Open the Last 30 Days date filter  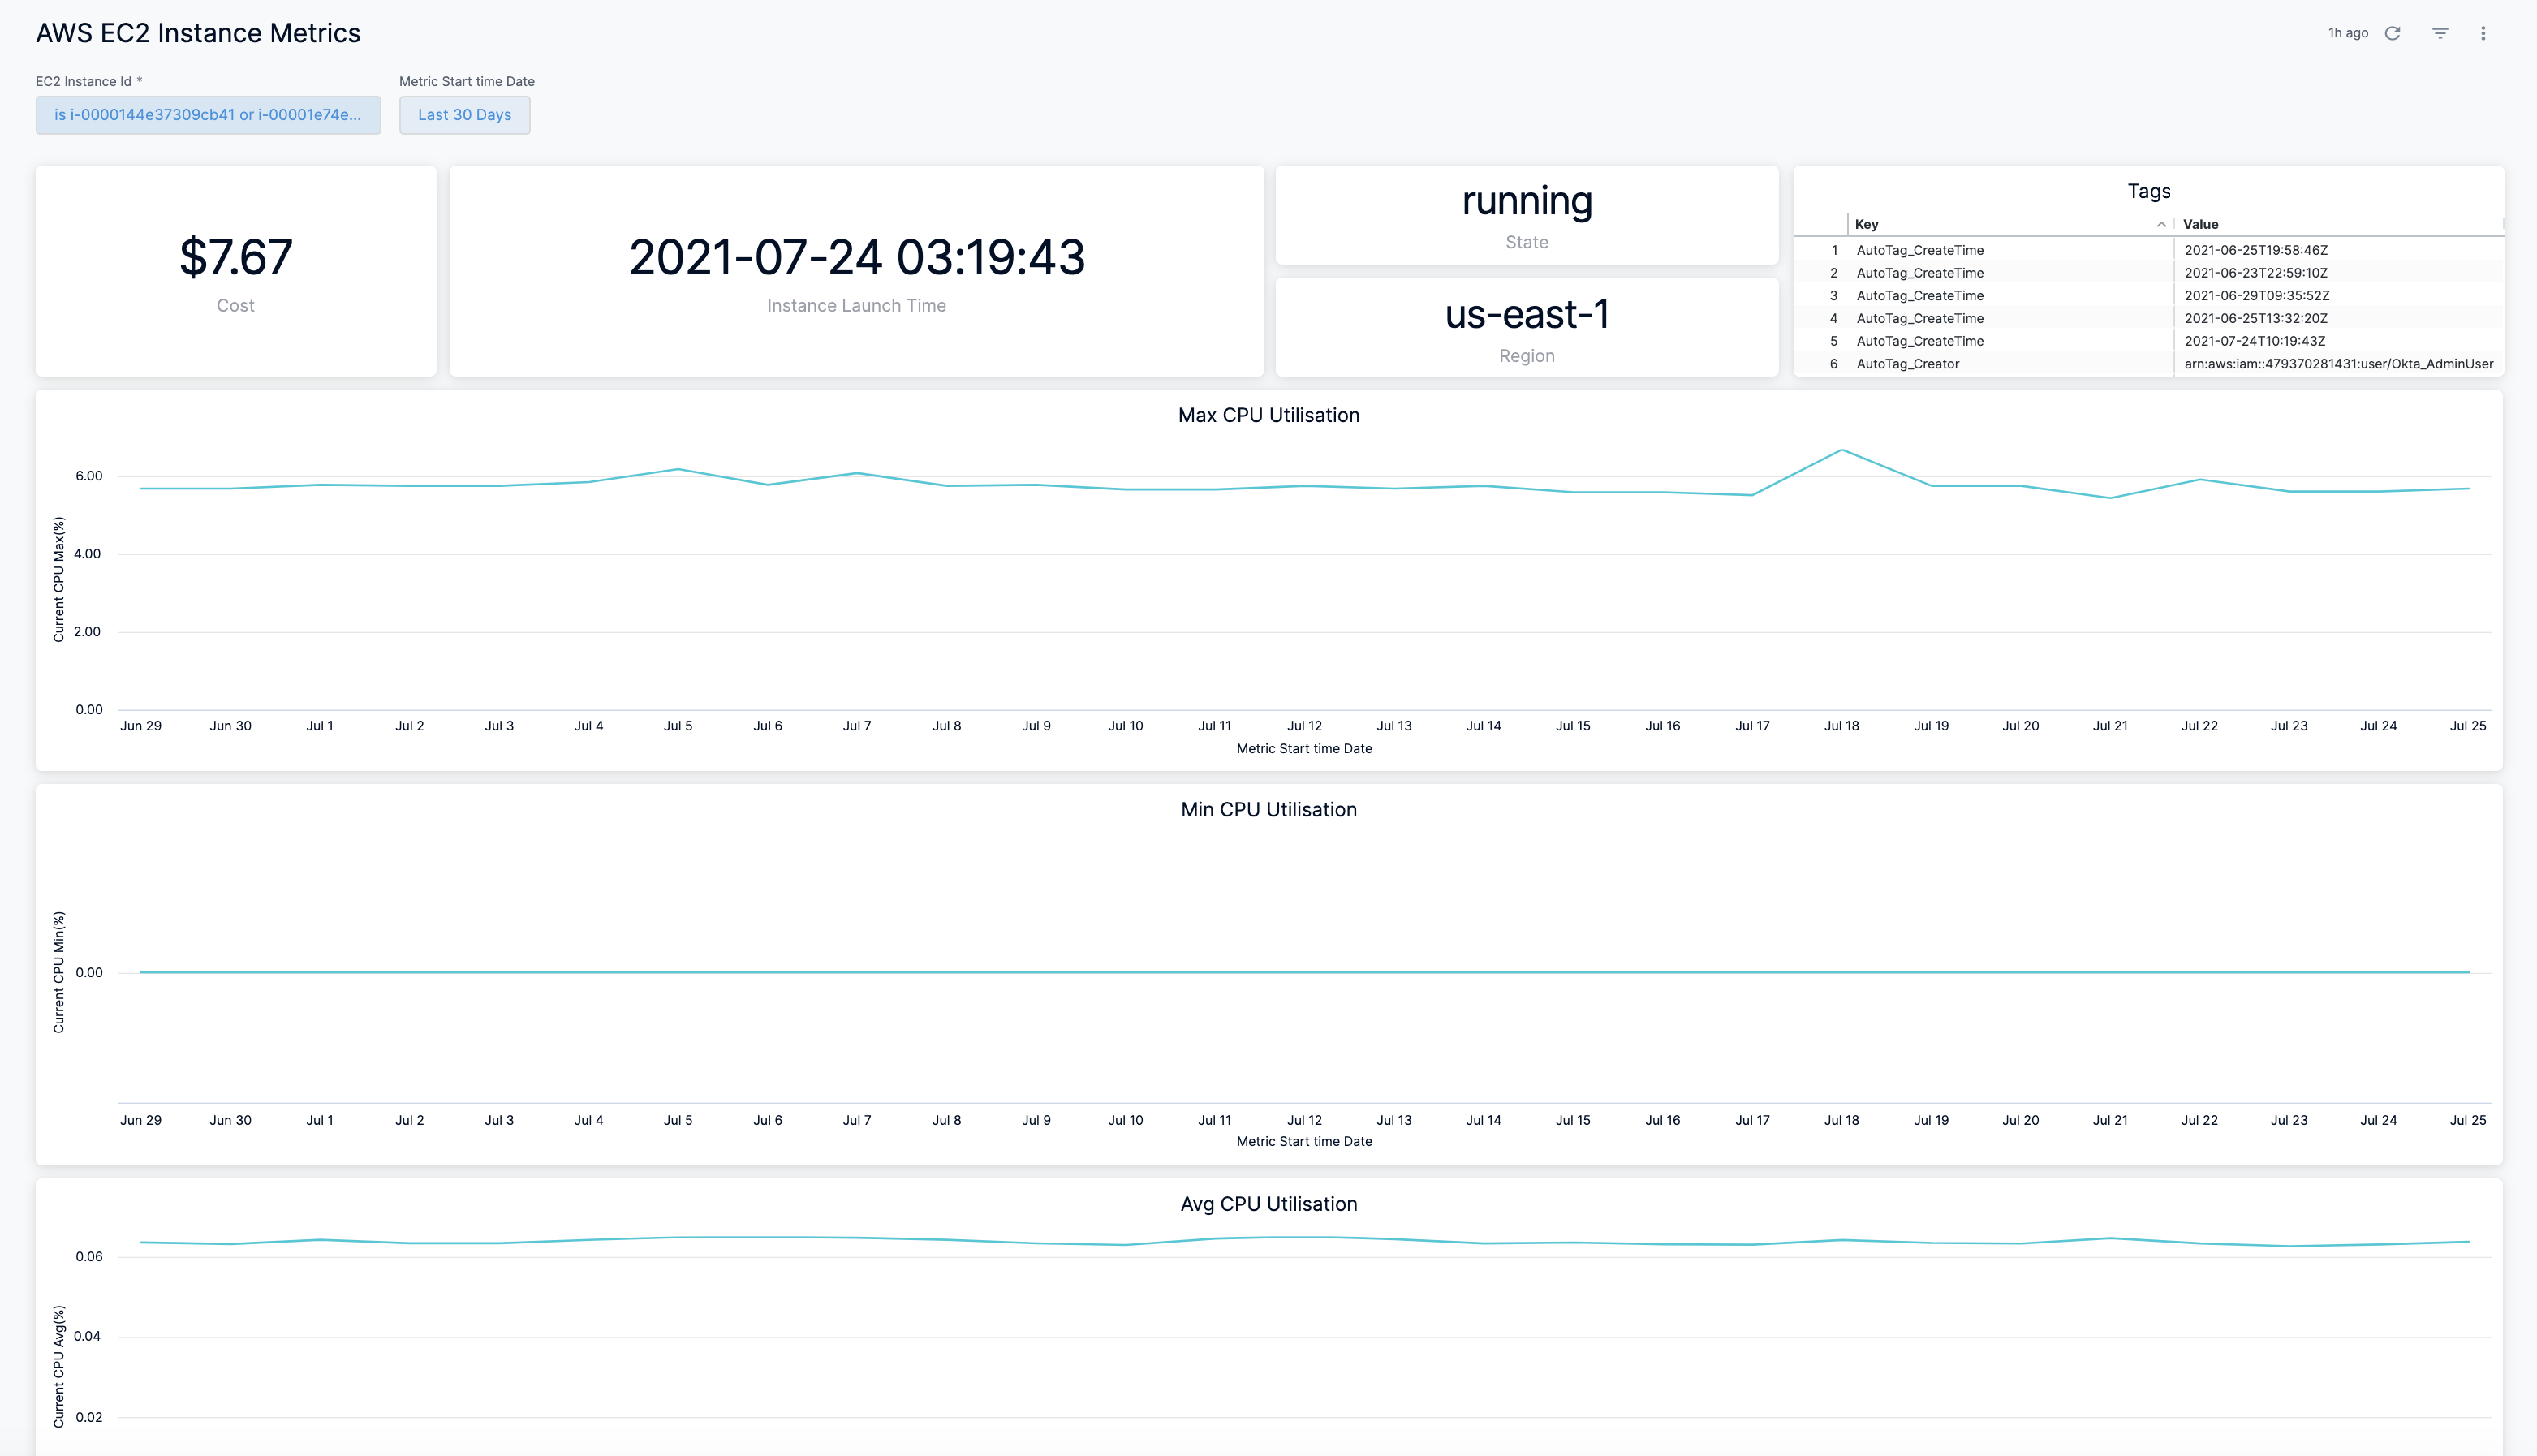(464, 115)
